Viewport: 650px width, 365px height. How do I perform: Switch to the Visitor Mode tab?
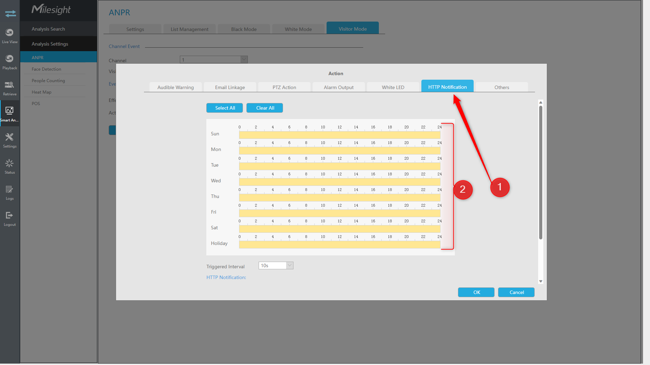353,28
